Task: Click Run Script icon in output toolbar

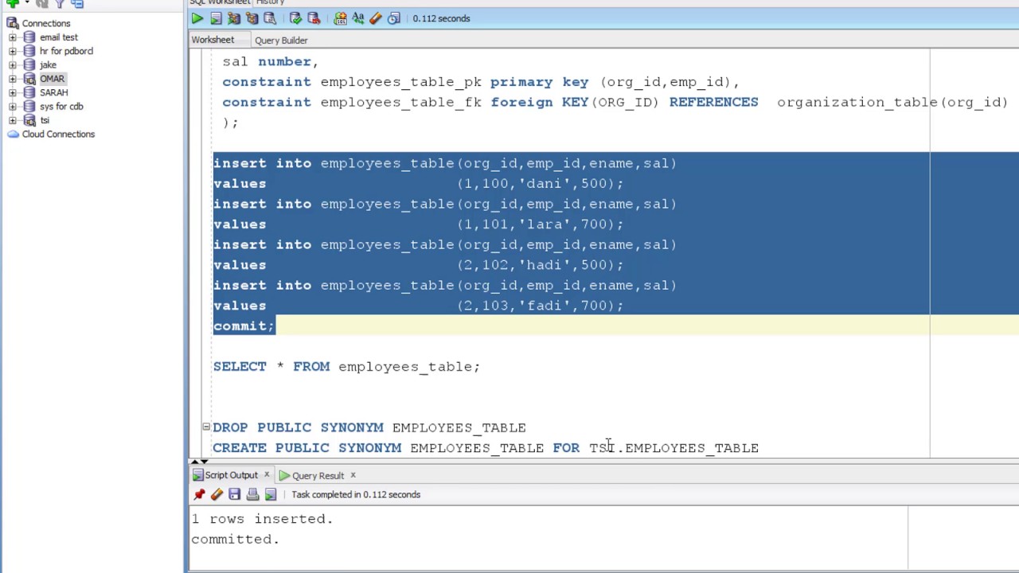Action: pyautogui.click(x=271, y=494)
